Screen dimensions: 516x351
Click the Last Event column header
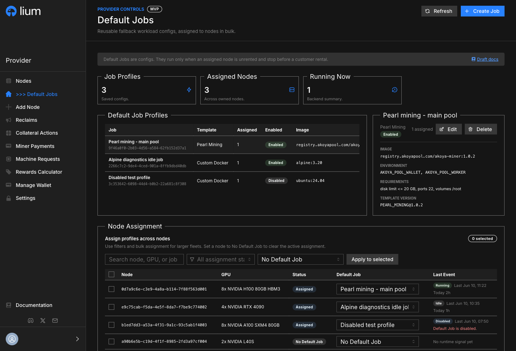(x=444, y=275)
